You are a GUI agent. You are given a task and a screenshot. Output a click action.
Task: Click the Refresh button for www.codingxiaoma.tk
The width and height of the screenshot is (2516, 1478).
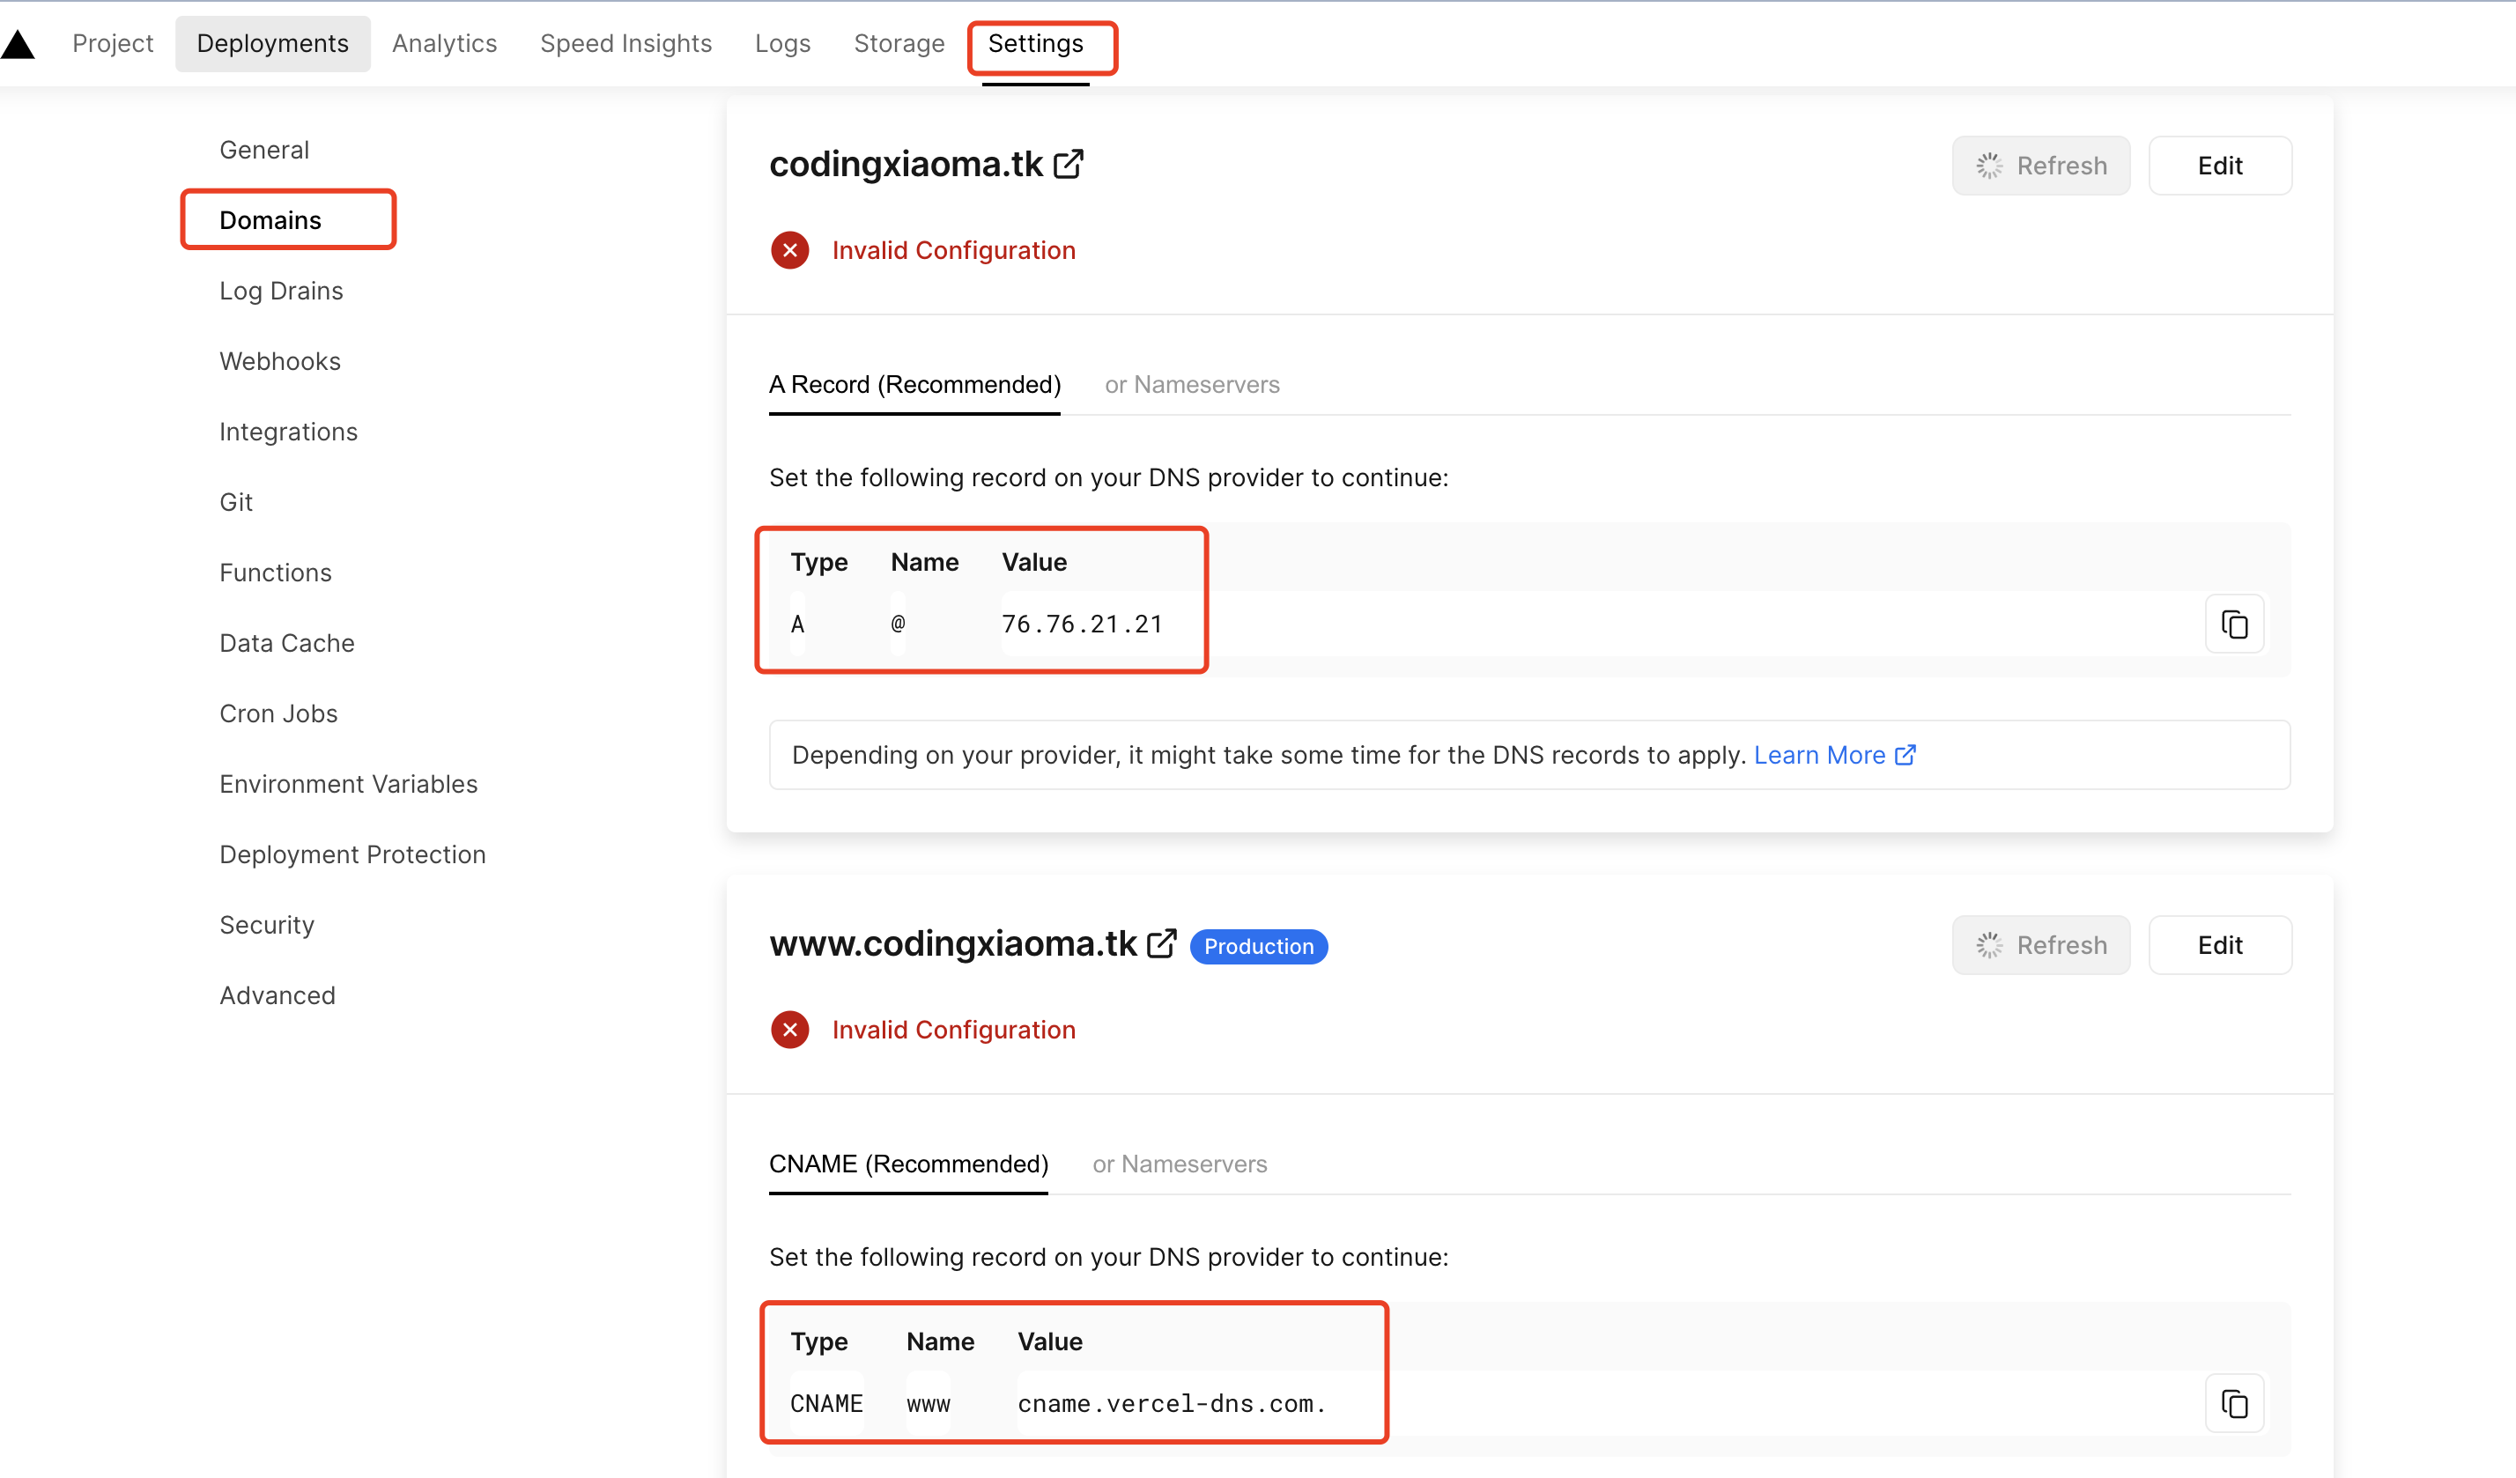pyautogui.click(x=2041, y=945)
